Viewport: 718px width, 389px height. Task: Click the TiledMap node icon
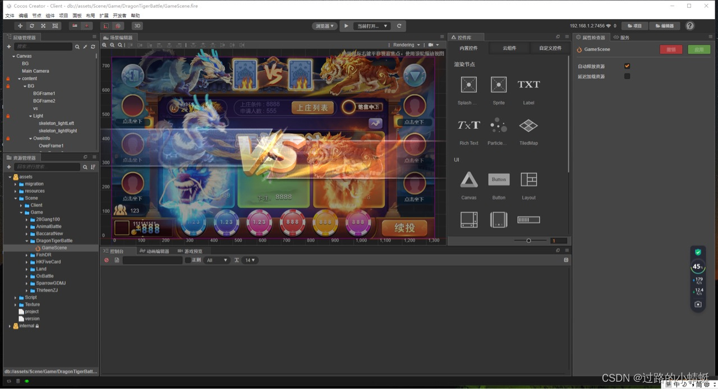point(528,126)
